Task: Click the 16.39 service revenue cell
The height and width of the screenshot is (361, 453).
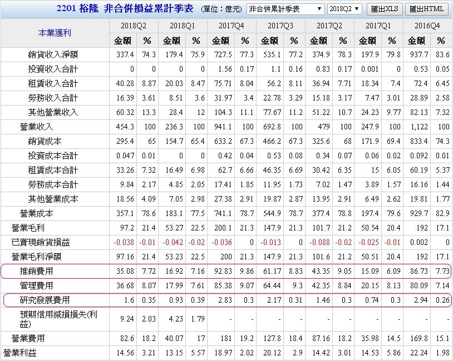Action: tap(125, 98)
